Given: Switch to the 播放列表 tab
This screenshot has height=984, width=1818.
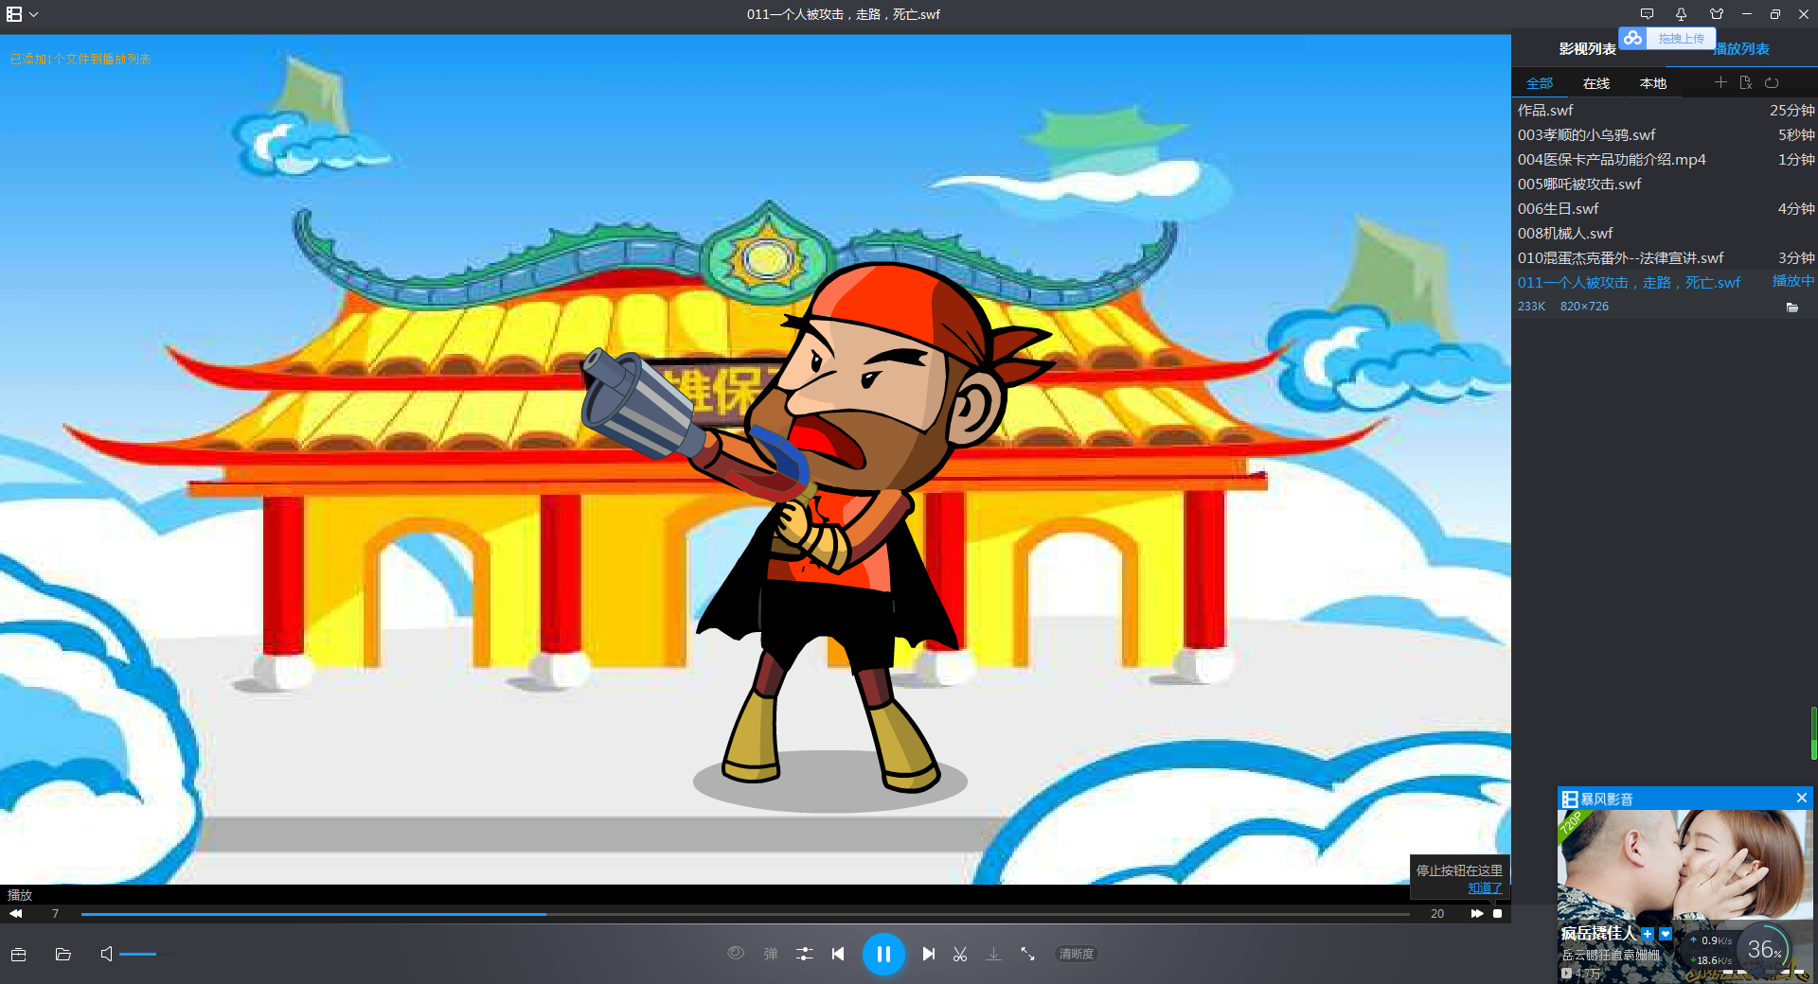Looking at the screenshot, I should 1742,49.
